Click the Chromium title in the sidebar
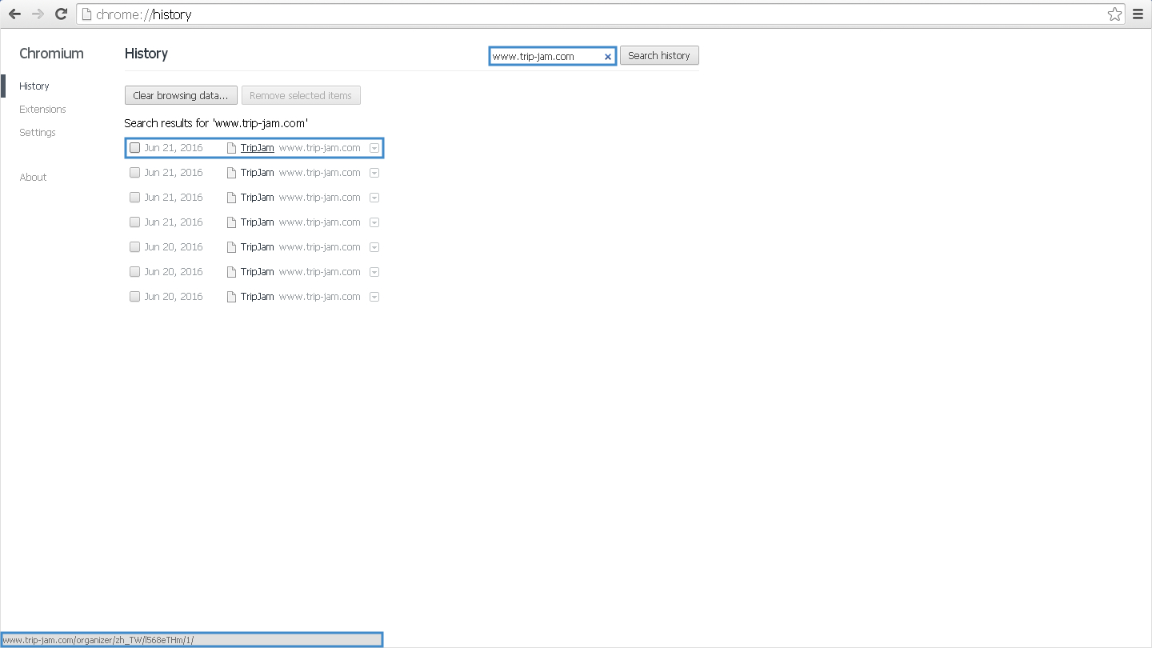This screenshot has height=648, width=1152. 51,54
